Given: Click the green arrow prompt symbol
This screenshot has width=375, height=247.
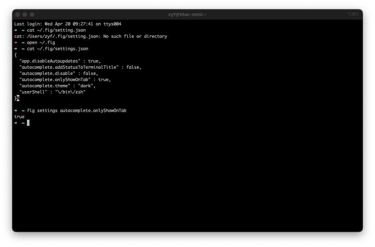Looking at the screenshot, I should coord(16,123).
